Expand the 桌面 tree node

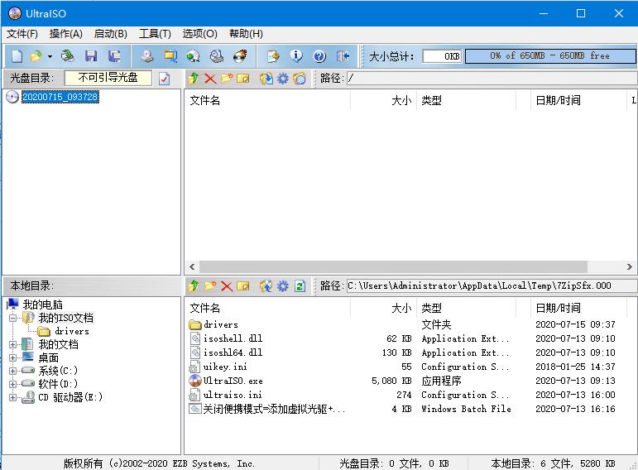pyautogui.click(x=13, y=358)
